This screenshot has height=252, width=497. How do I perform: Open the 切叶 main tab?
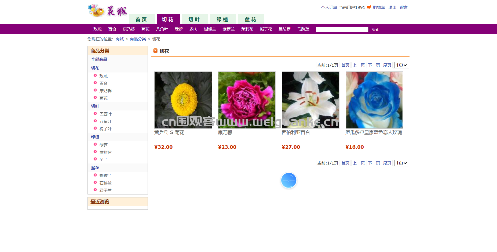(195, 19)
